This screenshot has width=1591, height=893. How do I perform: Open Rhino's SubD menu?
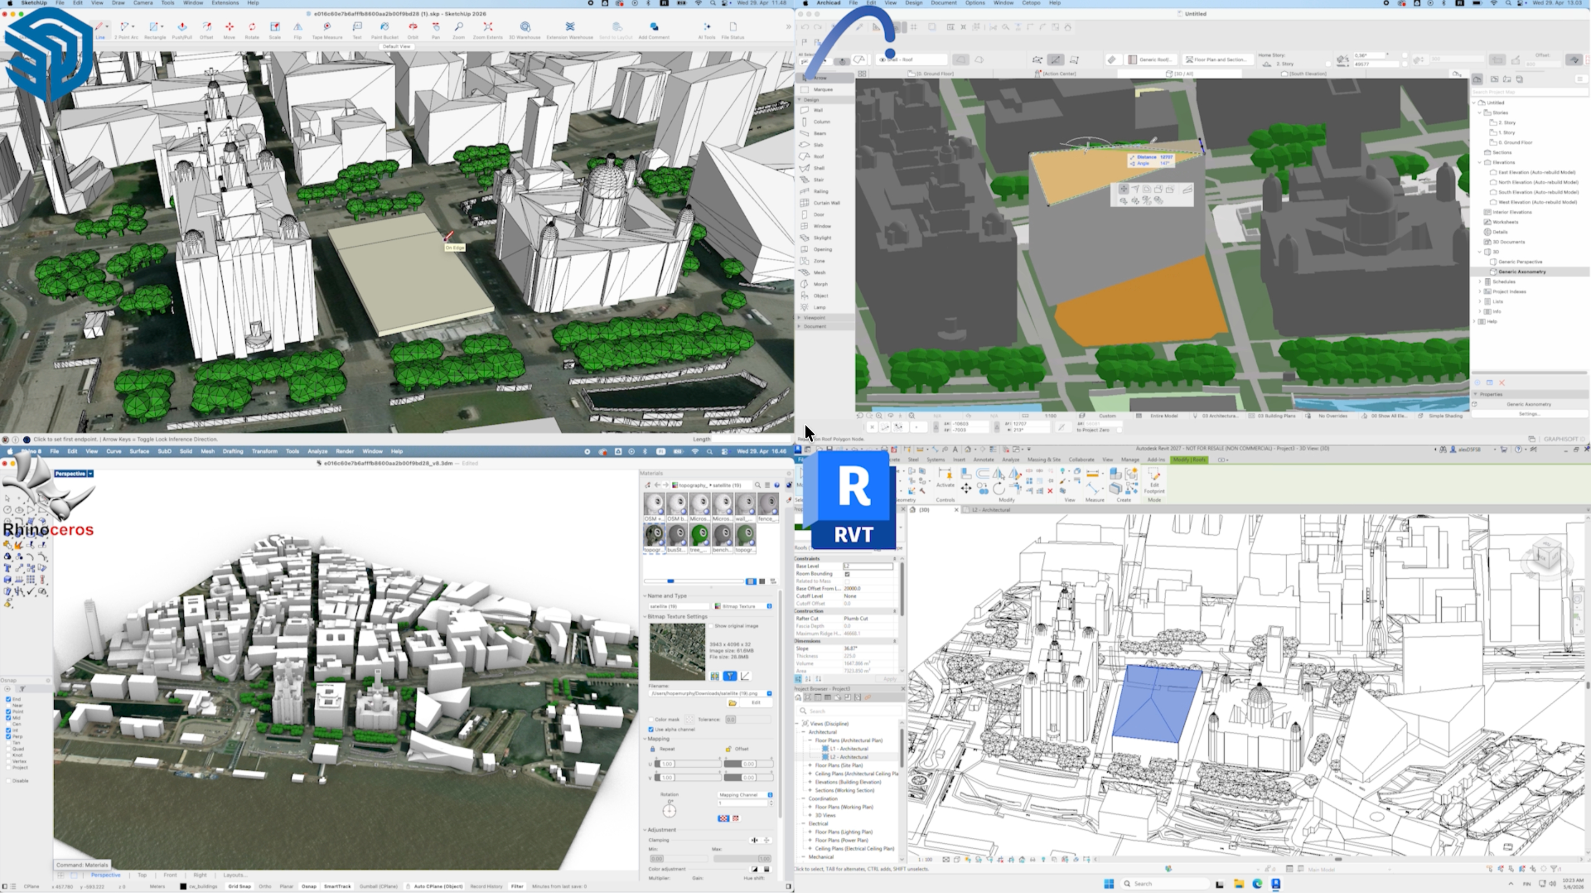pyautogui.click(x=164, y=451)
